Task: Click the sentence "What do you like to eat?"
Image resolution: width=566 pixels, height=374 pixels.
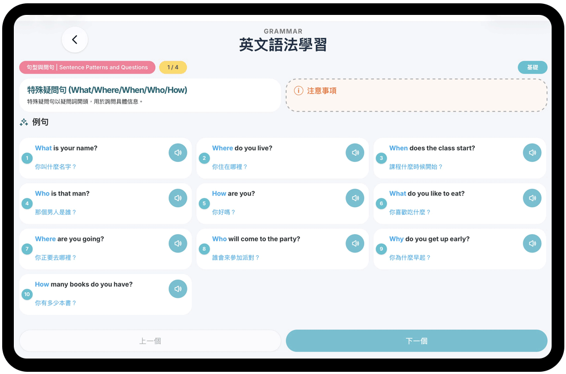Action: (427, 194)
